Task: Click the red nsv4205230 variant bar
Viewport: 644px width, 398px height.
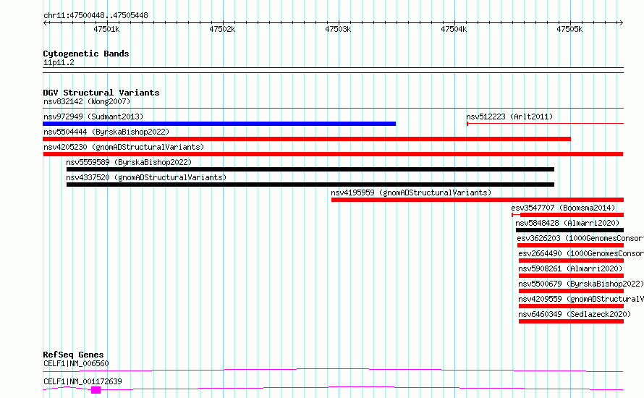Action: click(x=333, y=154)
